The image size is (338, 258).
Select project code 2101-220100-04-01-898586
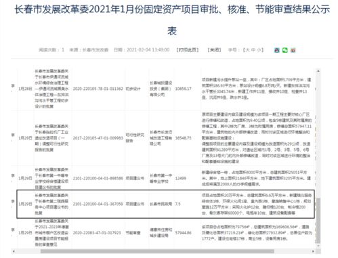click(98, 178)
